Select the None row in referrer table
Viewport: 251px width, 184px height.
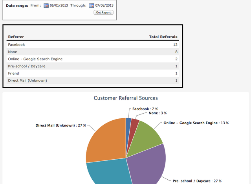[93, 52]
